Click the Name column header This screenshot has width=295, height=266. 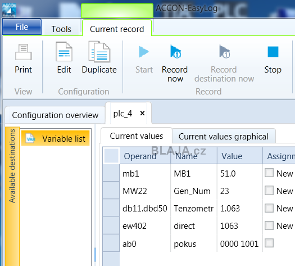[x=194, y=156]
